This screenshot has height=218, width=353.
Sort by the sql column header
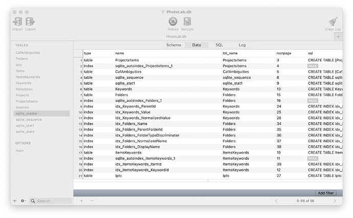pos(325,53)
